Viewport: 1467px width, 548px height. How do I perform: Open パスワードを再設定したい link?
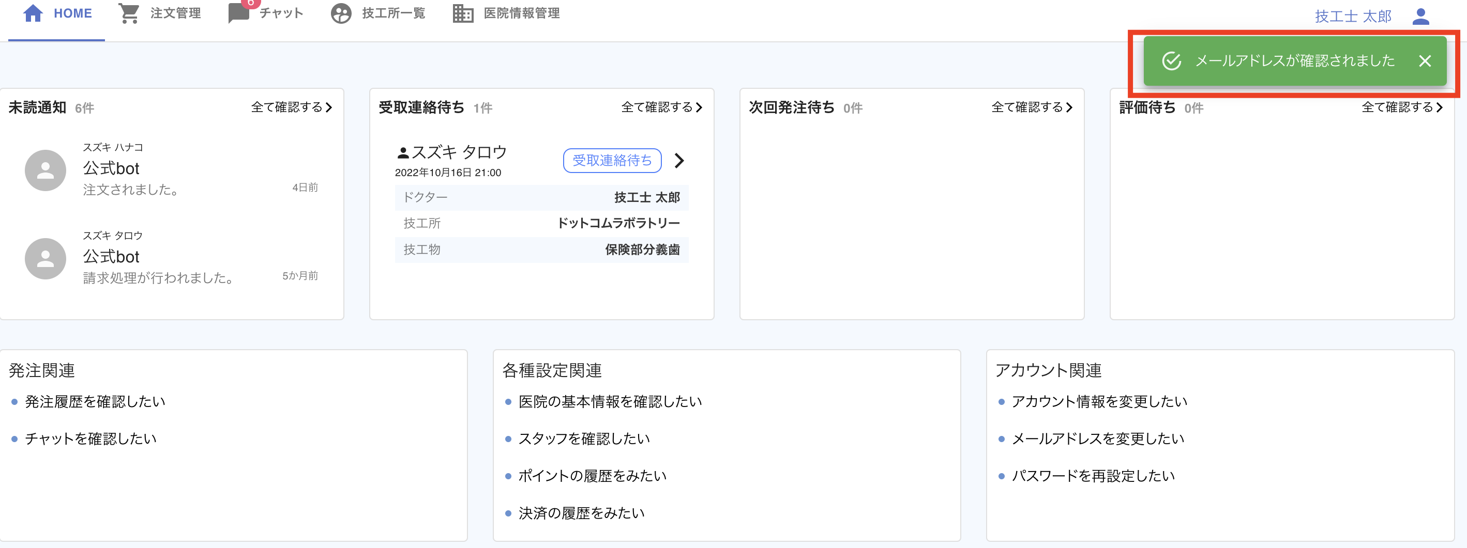(x=1093, y=476)
